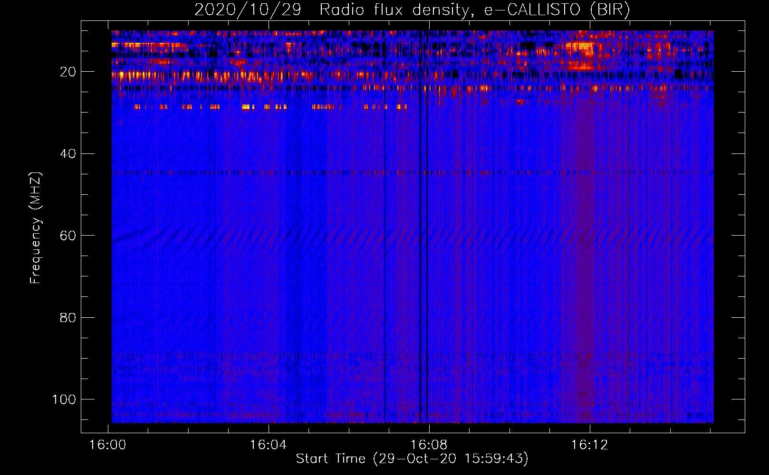Image resolution: width=769 pixels, height=475 pixels.
Task: Click the 80 frequency tick label
Action: 68,318
